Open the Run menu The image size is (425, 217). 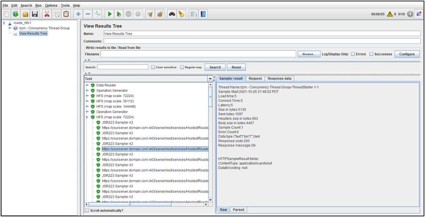click(x=38, y=5)
